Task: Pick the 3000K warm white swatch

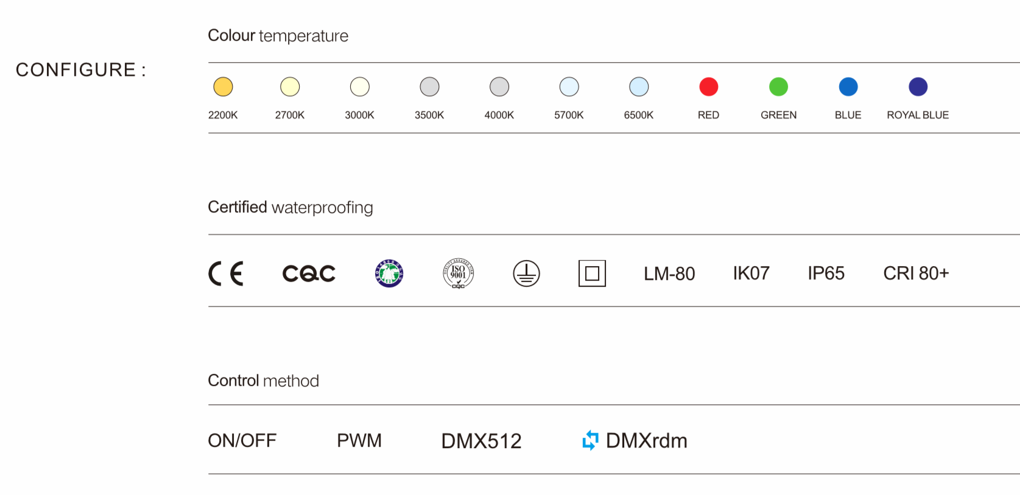Action: point(360,86)
